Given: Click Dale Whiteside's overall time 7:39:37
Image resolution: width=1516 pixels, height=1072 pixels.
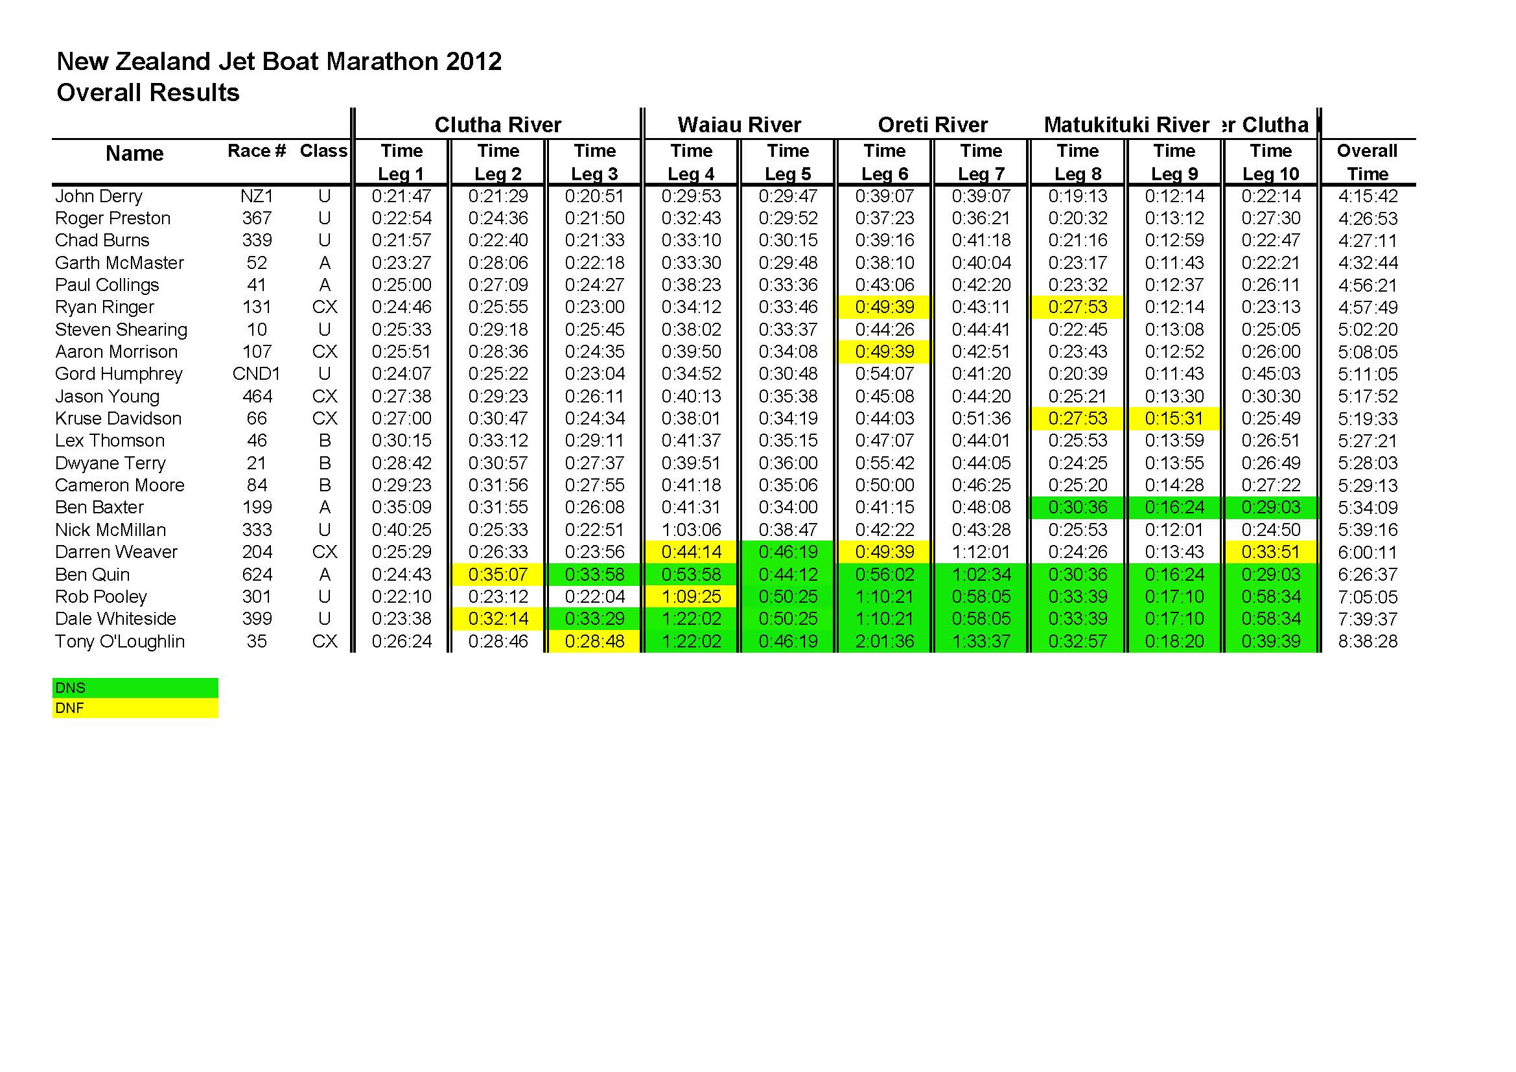Looking at the screenshot, I should click(1368, 618).
